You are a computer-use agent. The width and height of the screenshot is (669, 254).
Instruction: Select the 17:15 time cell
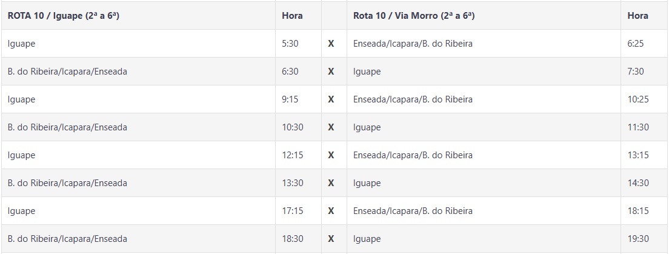293,211
